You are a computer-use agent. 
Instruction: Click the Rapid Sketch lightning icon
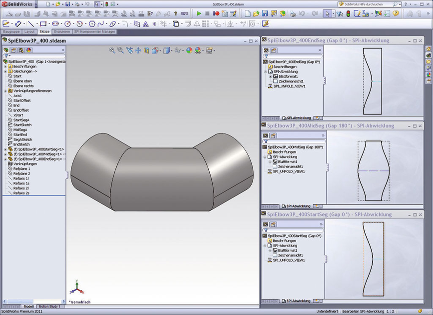pyautogui.click(x=265, y=24)
